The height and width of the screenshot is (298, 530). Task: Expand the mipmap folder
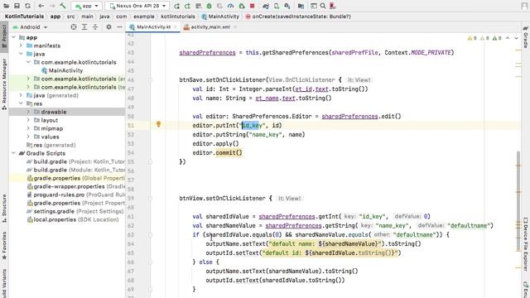click(x=28, y=128)
